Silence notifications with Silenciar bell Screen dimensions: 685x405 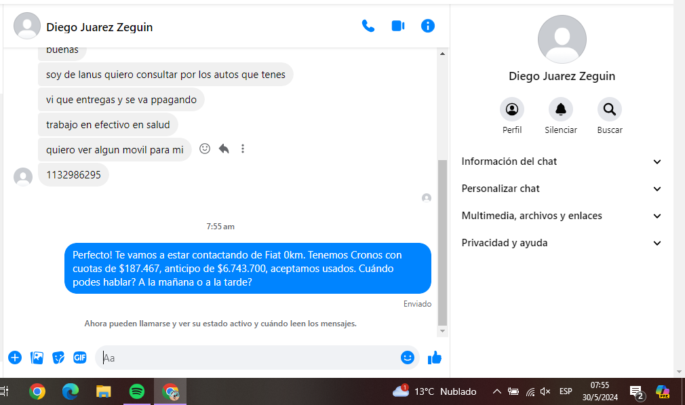click(x=560, y=109)
